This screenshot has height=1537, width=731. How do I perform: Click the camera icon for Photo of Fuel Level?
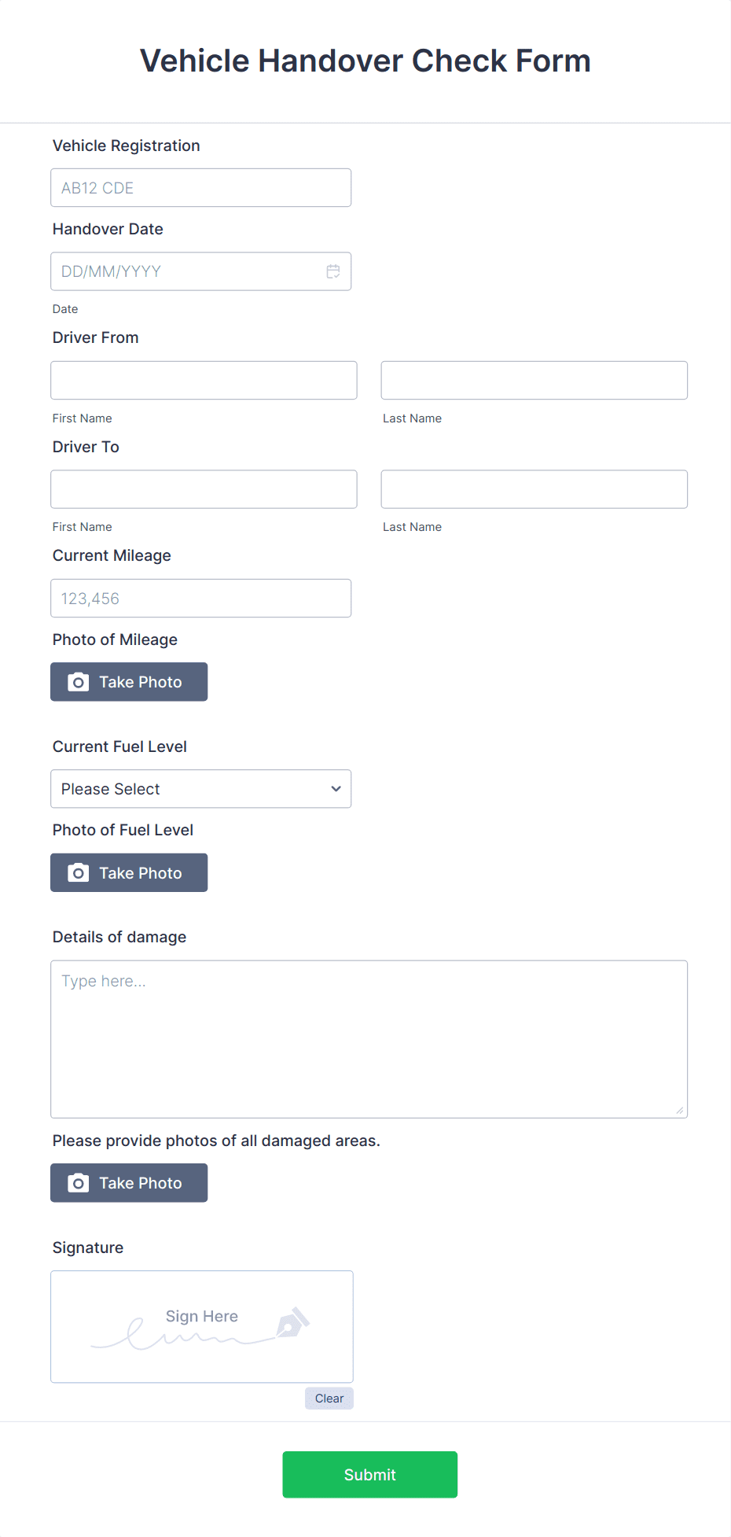click(x=78, y=872)
